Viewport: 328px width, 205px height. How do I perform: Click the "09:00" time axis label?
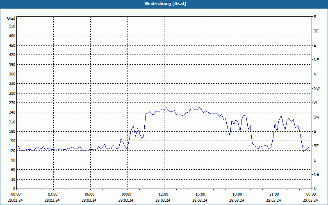point(127,194)
